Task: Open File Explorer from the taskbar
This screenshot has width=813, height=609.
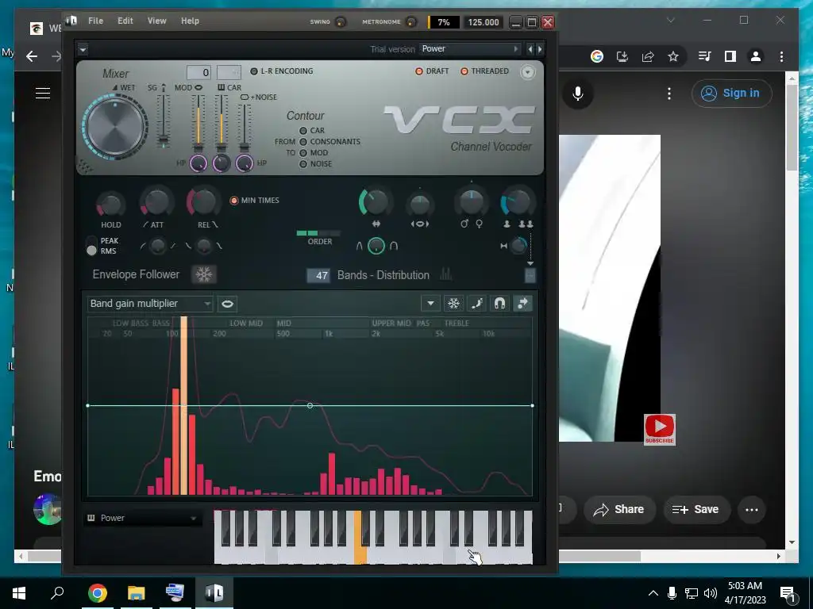Action: tap(137, 593)
